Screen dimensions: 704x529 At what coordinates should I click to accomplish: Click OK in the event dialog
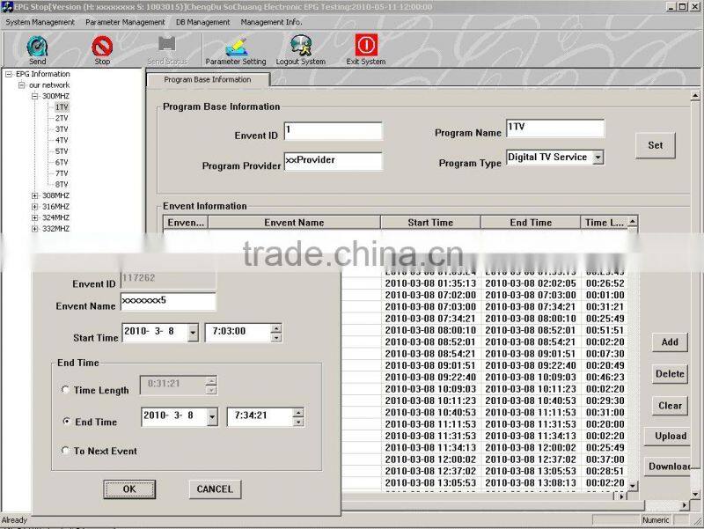[x=129, y=489]
